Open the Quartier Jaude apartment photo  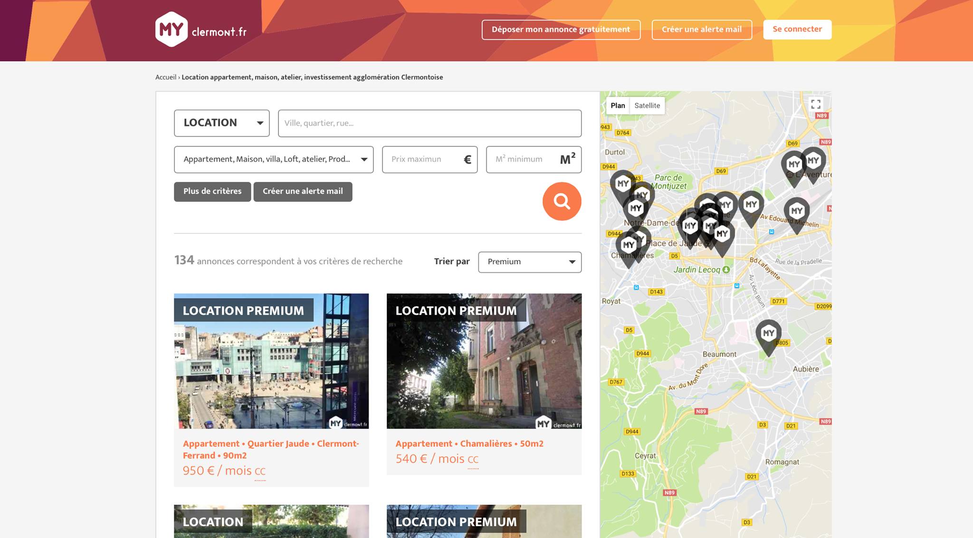click(271, 361)
